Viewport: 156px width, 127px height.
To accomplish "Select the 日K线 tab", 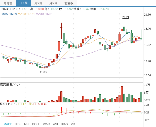I will (x=23, y=3).
